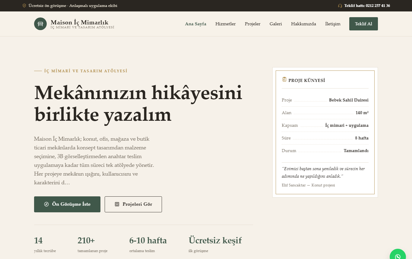Image resolution: width=412 pixels, height=259 pixels.
Task: Click the Maison logo armchair icon
Action: click(40, 24)
